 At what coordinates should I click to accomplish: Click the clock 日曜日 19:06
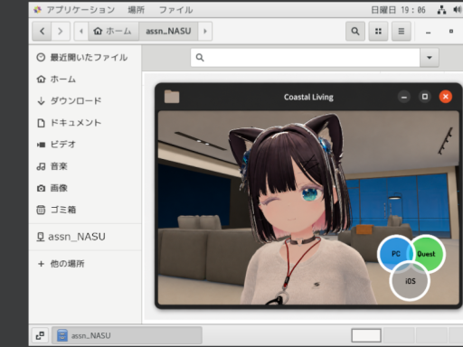click(x=398, y=10)
